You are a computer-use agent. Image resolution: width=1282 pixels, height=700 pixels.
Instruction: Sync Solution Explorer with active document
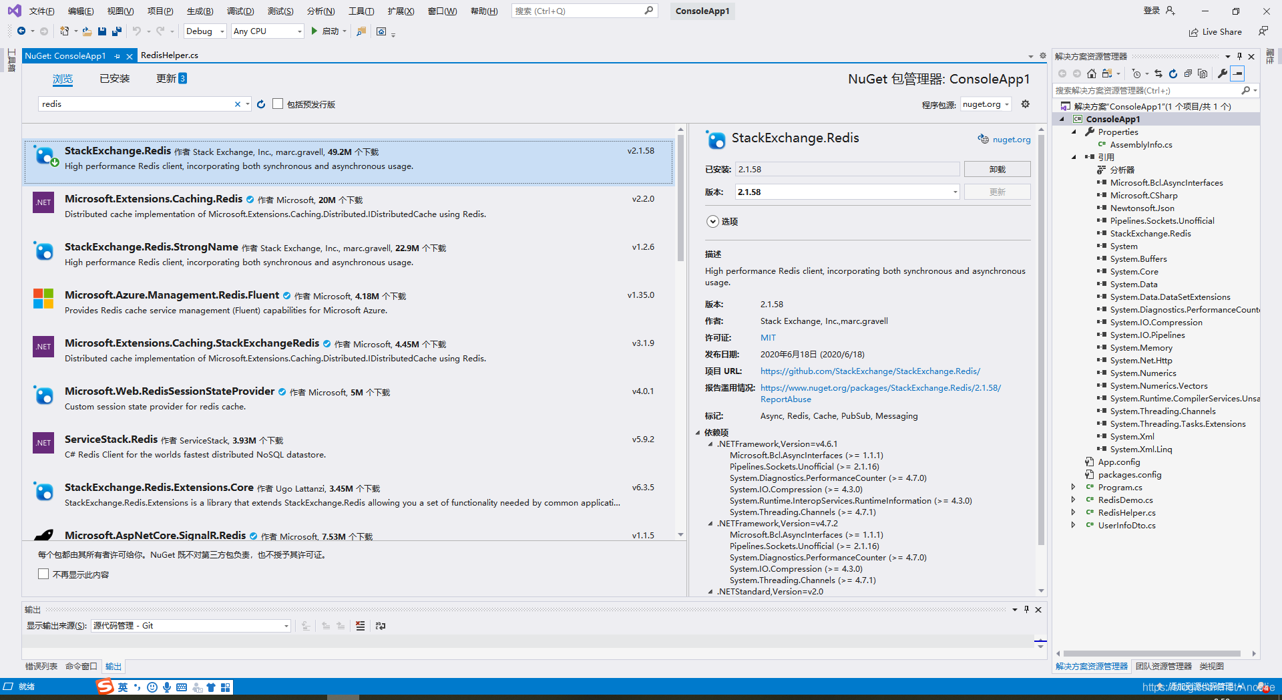pyautogui.click(x=1159, y=73)
